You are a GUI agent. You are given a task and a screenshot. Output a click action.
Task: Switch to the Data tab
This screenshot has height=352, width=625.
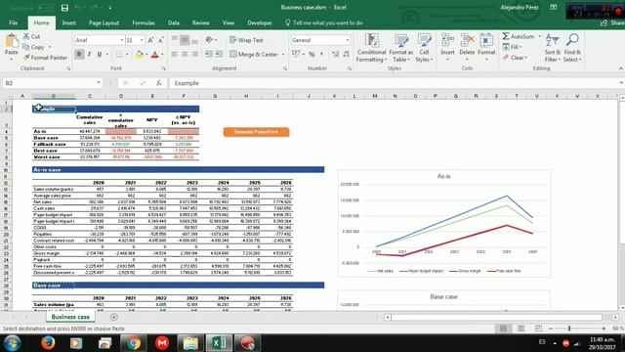tap(174, 22)
